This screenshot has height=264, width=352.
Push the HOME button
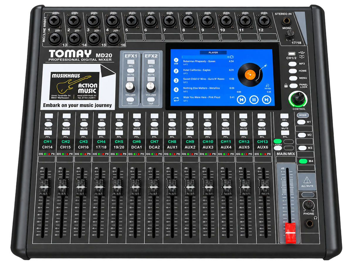(293, 71)
